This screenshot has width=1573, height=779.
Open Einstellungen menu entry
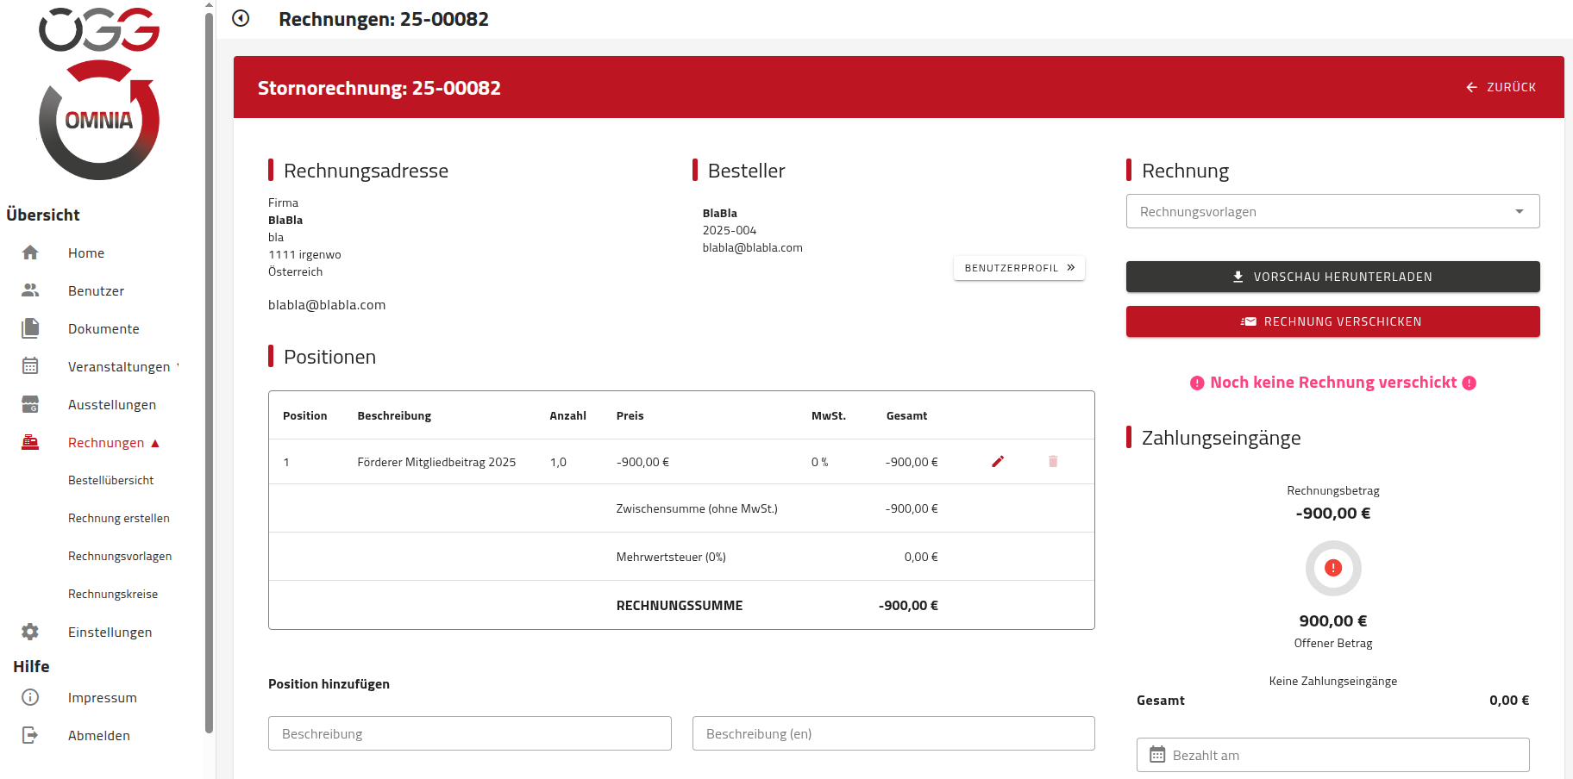[x=110, y=632]
